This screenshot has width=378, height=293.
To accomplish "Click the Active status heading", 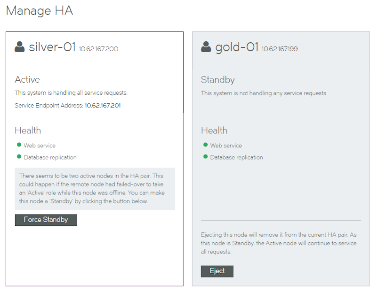I will pos(27,79).
